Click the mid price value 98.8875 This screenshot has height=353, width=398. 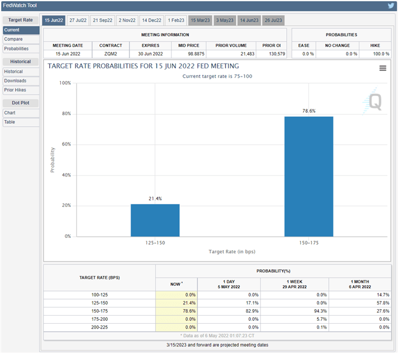(x=188, y=54)
